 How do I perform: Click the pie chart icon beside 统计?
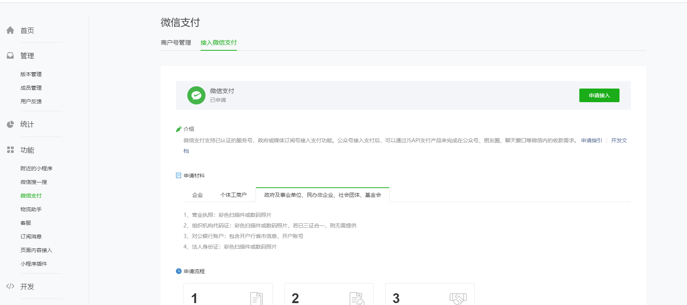(x=10, y=124)
